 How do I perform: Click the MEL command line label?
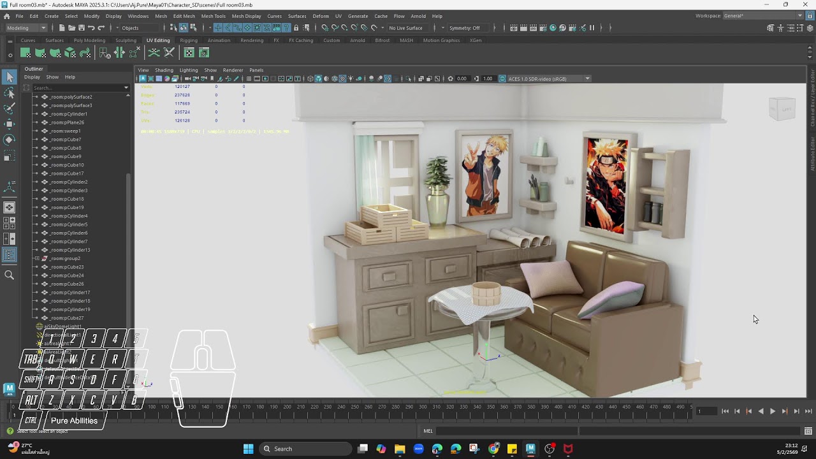428,432
